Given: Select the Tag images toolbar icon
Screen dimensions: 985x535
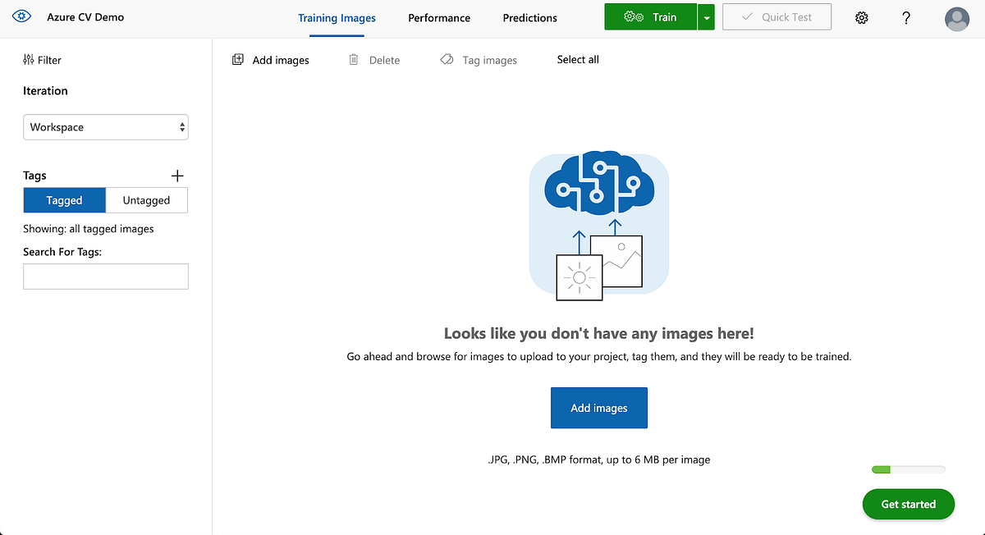Looking at the screenshot, I should coord(447,59).
